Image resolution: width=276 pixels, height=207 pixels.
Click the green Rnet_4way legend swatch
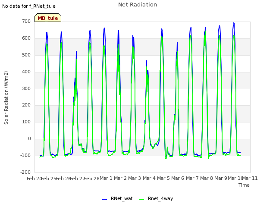pos(142,199)
